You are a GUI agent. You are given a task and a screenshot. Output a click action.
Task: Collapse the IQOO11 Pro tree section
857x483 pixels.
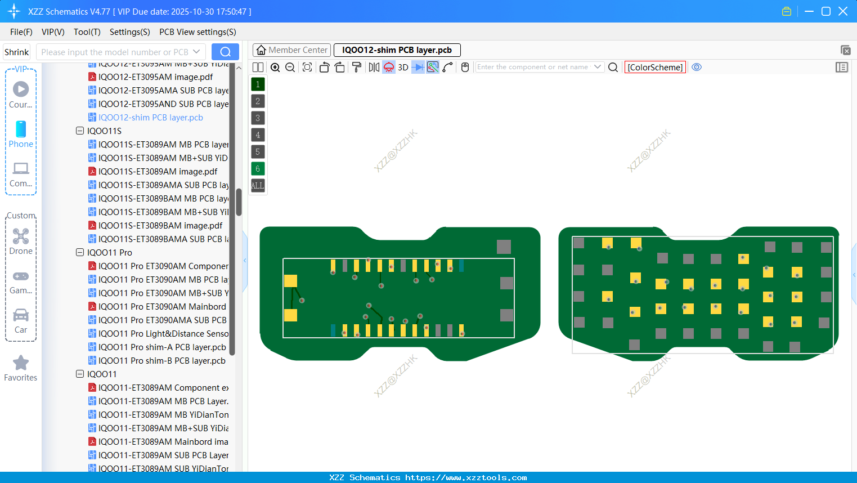(x=79, y=252)
